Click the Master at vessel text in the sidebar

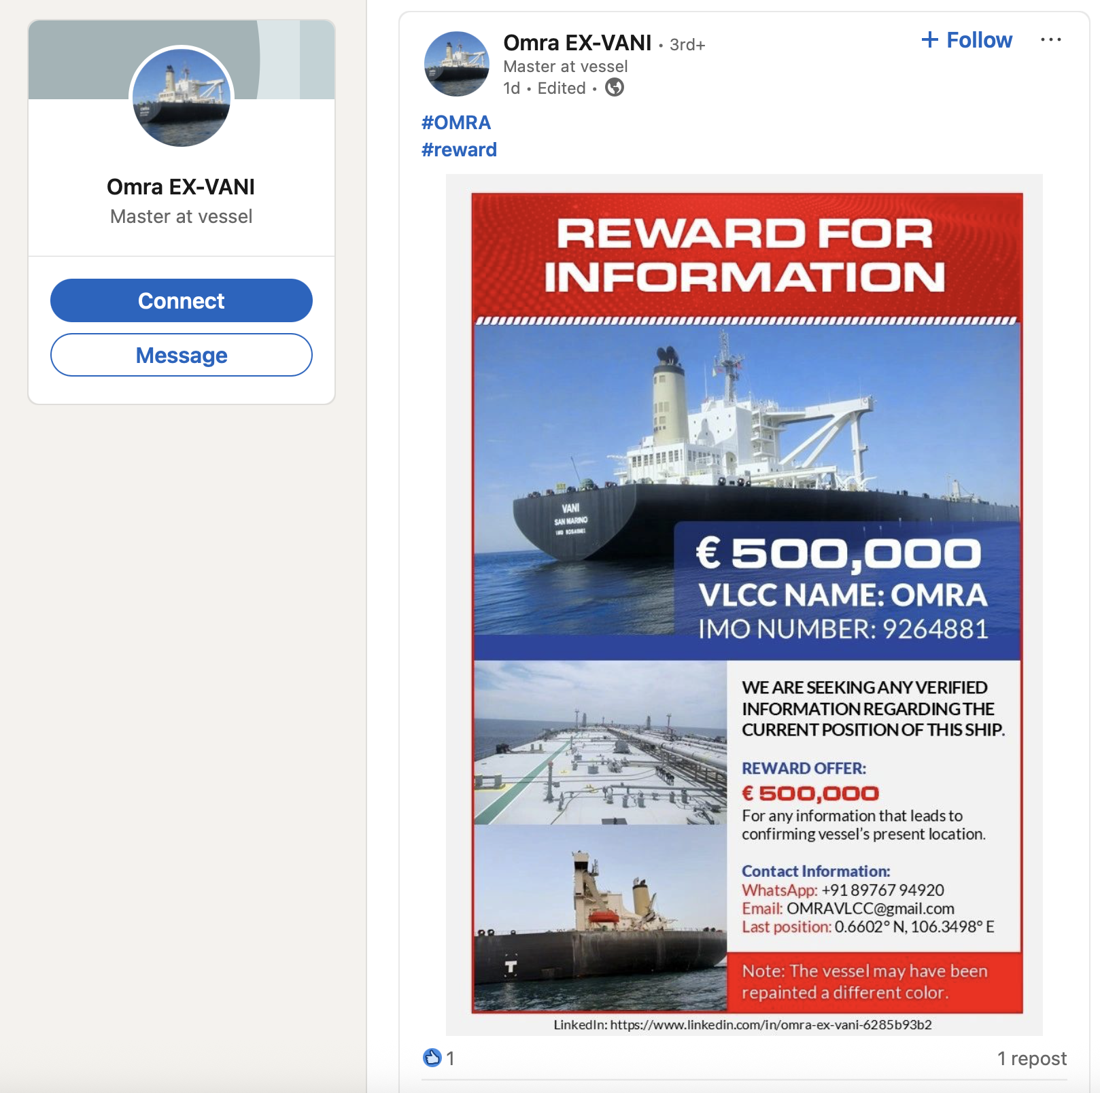point(181,216)
